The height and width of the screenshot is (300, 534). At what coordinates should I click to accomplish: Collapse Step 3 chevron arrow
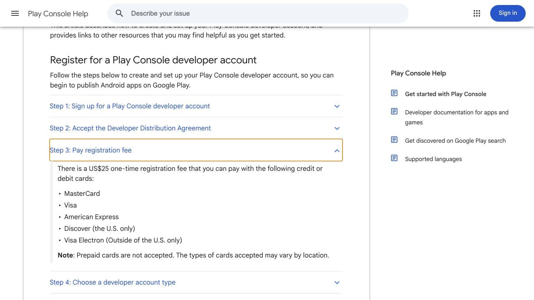[x=337, y=150]
